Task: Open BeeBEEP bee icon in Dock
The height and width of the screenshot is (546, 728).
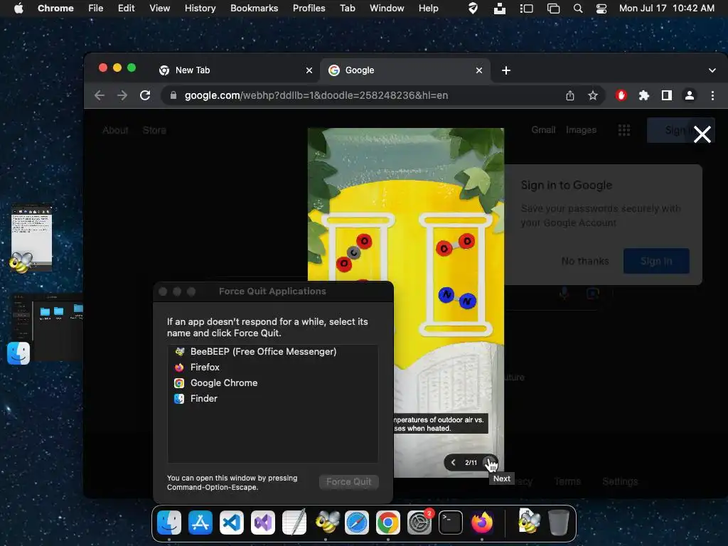Action: pos(326,523)
